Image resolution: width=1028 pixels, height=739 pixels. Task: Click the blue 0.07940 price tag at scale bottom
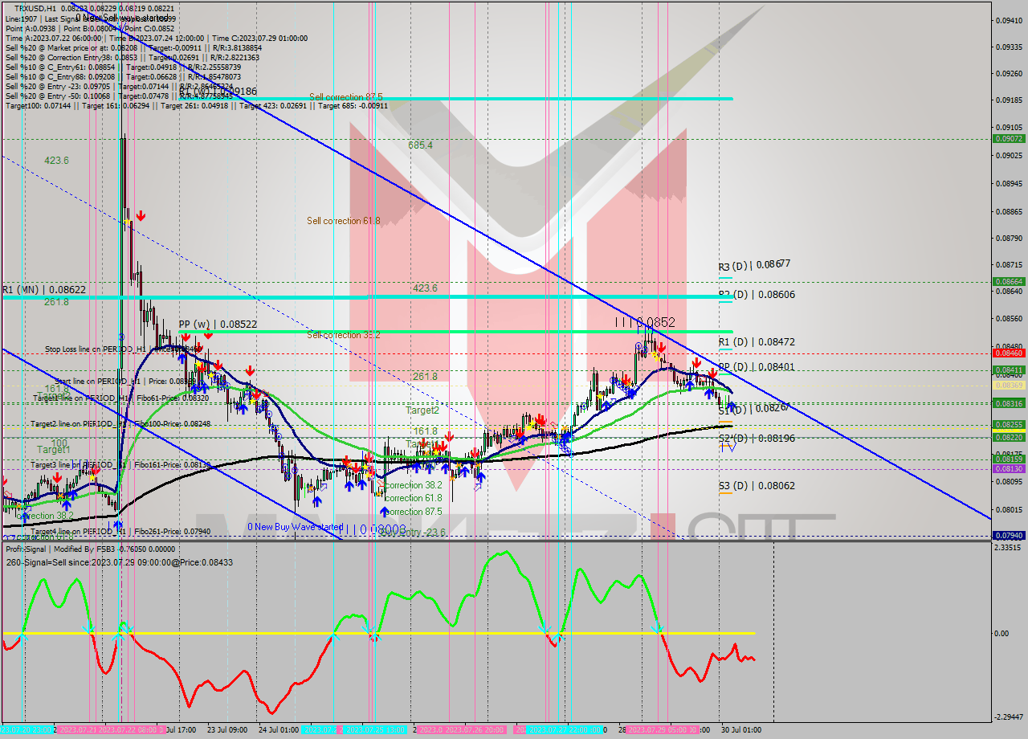click(x=1008, y=535)
